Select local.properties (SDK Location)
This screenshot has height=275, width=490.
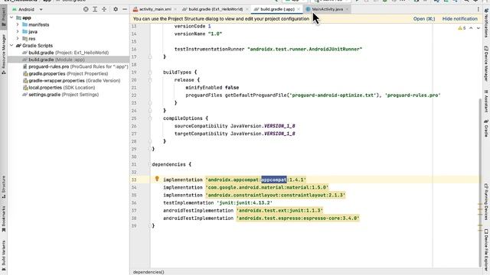(59, 88)
